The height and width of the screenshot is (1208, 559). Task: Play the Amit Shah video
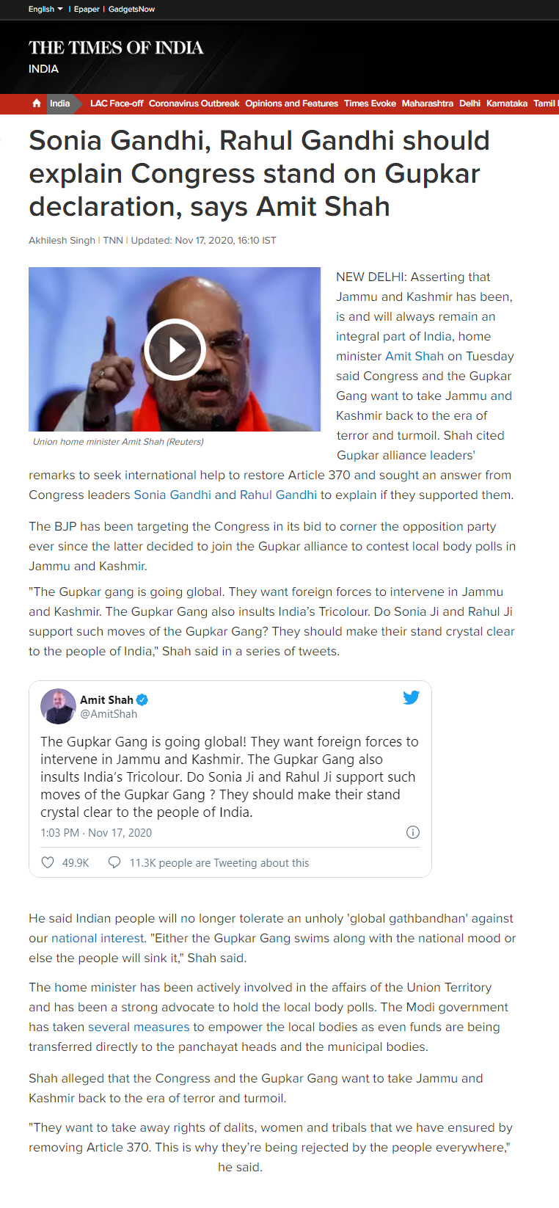pos(175,349)
